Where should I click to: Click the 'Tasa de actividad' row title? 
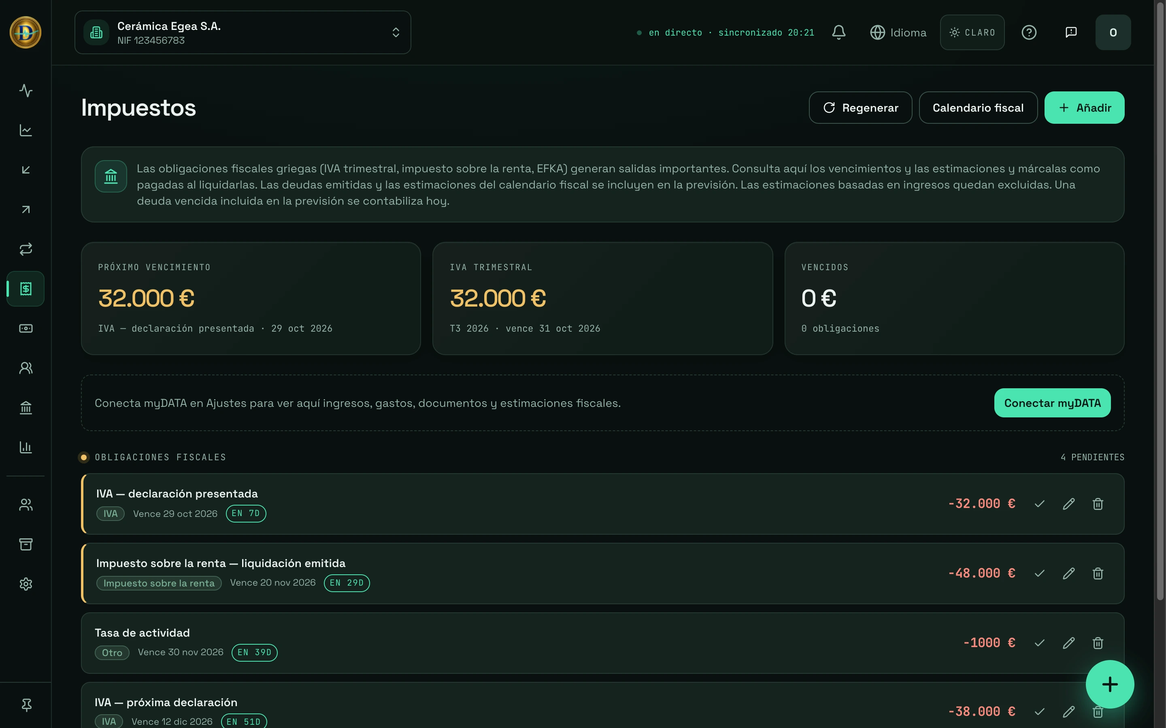142,633
